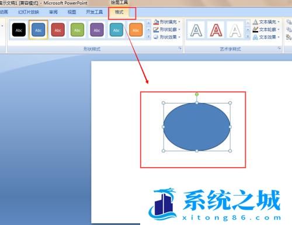Click the green rotation handle above the ellipse
The image size is (292, 225).
click(197, 95)
